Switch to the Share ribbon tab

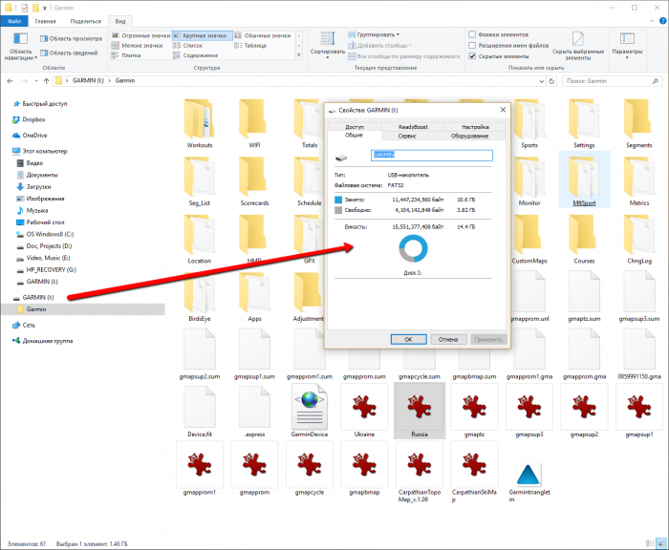tap(86, 21)
